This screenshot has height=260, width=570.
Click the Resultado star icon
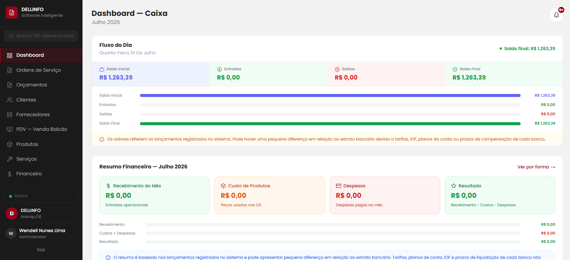453,186
